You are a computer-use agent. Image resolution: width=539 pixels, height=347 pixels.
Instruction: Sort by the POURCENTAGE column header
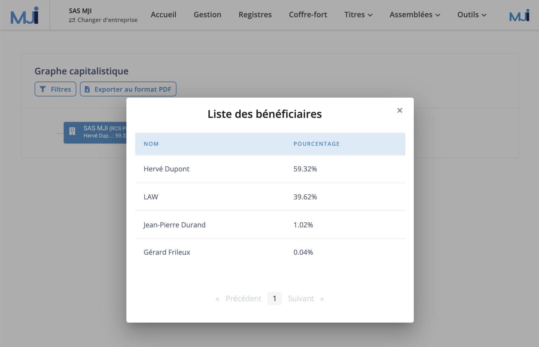316,144
